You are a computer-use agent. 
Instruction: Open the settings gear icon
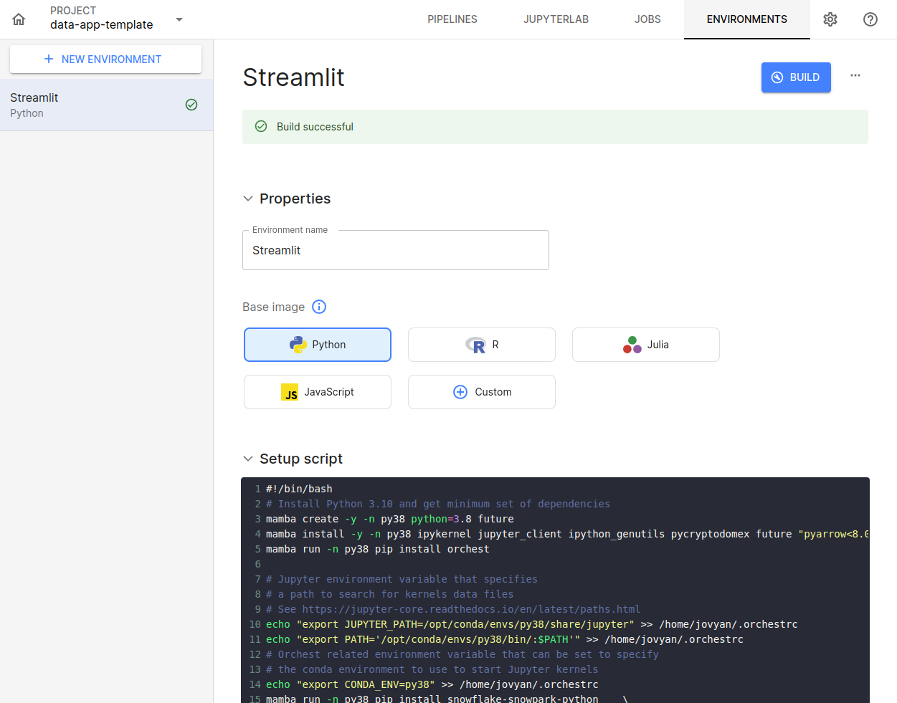(x=830, y=19)
